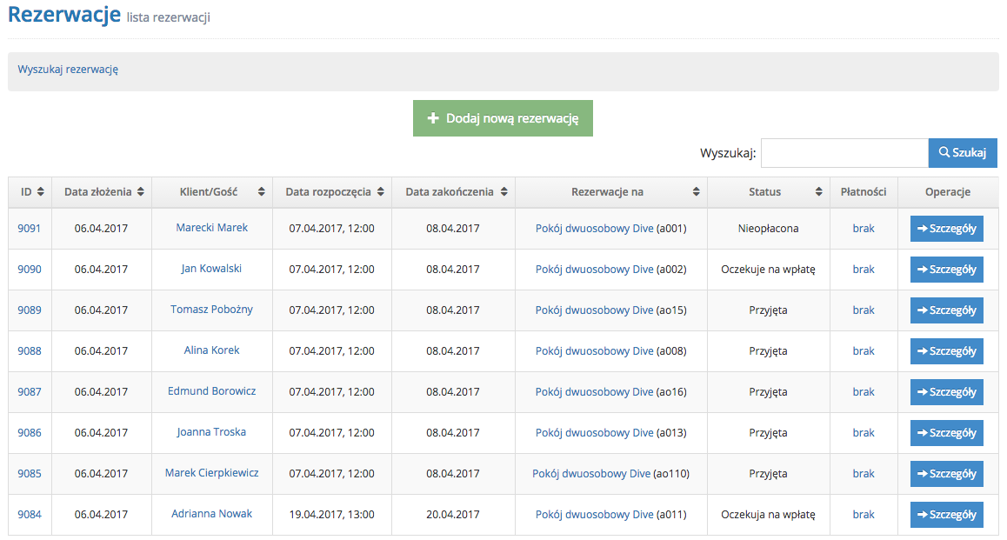Open client Joanna Troska
This screenshot has height=540, width=1007.
tap(211, 432)
